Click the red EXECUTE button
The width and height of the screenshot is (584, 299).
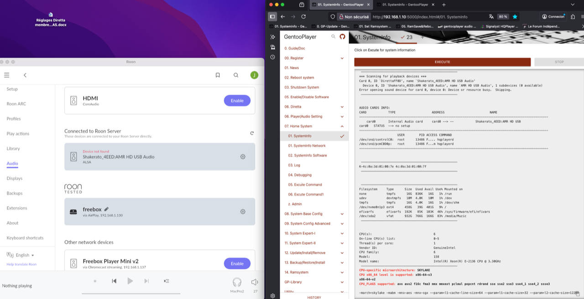(443, 62)
